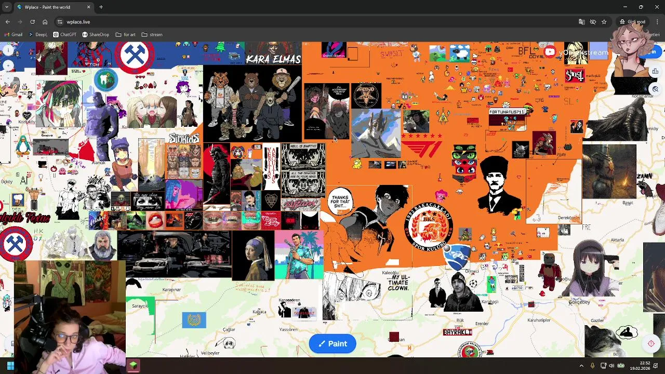Open a new browser tab
The width and height of the screenshot is (665, 374).
[x=101, y=7]
